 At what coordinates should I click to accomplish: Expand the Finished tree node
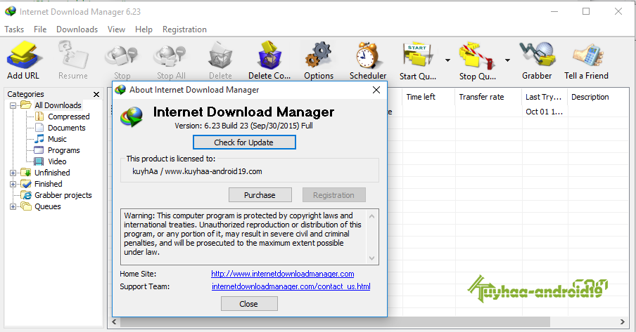(x=13, y=184)
